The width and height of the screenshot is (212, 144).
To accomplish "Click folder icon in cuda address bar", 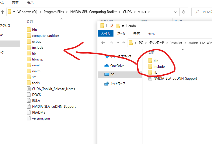I will (x=131, y=43).
